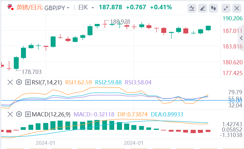Click the 178.703 low price marker

[31, 72]
